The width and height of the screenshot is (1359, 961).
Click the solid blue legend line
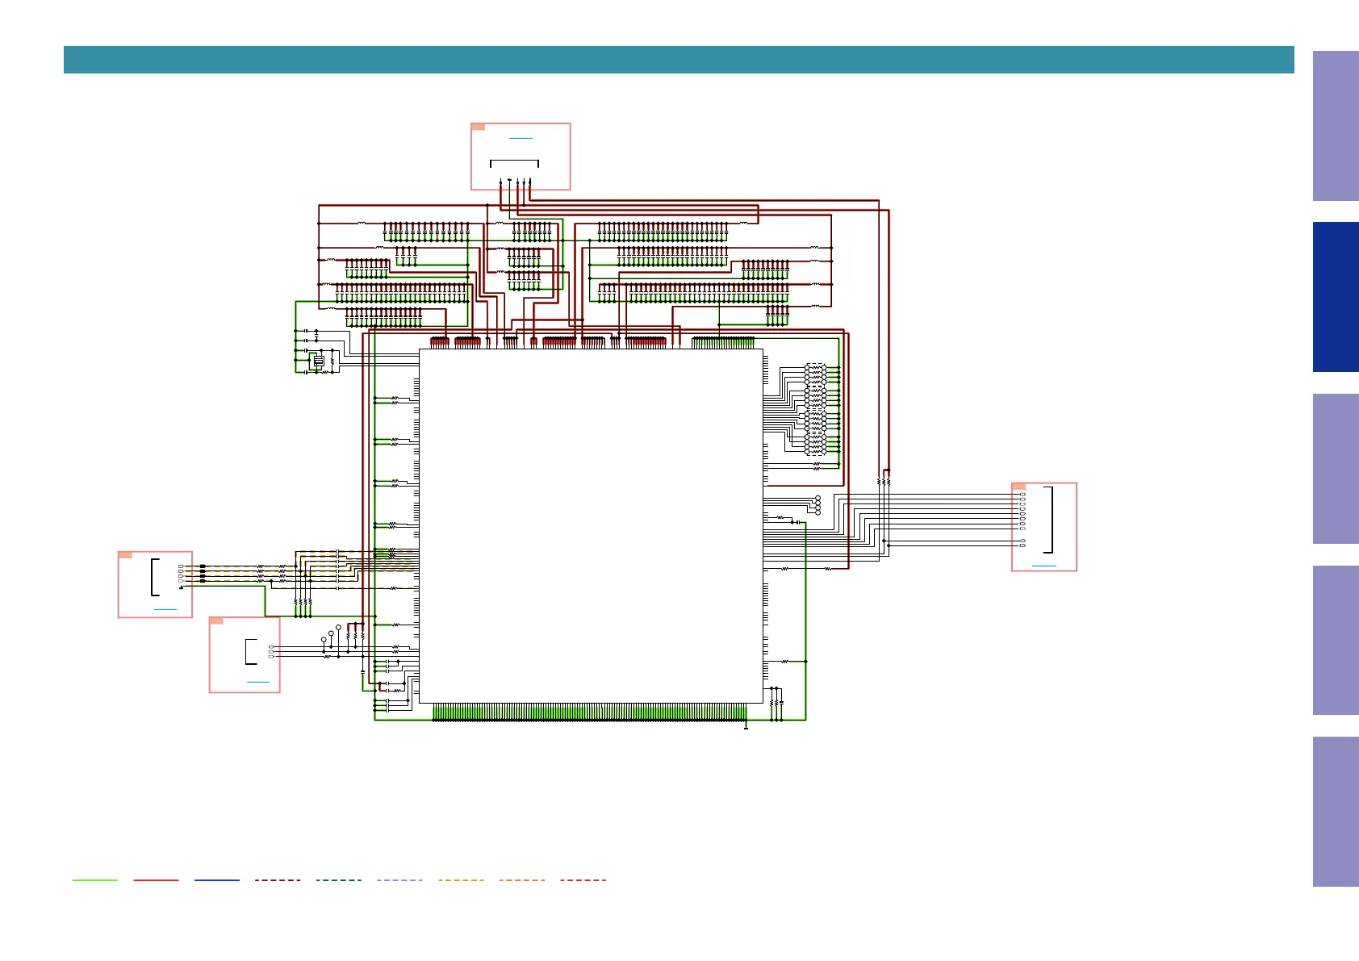pos(217,880)
